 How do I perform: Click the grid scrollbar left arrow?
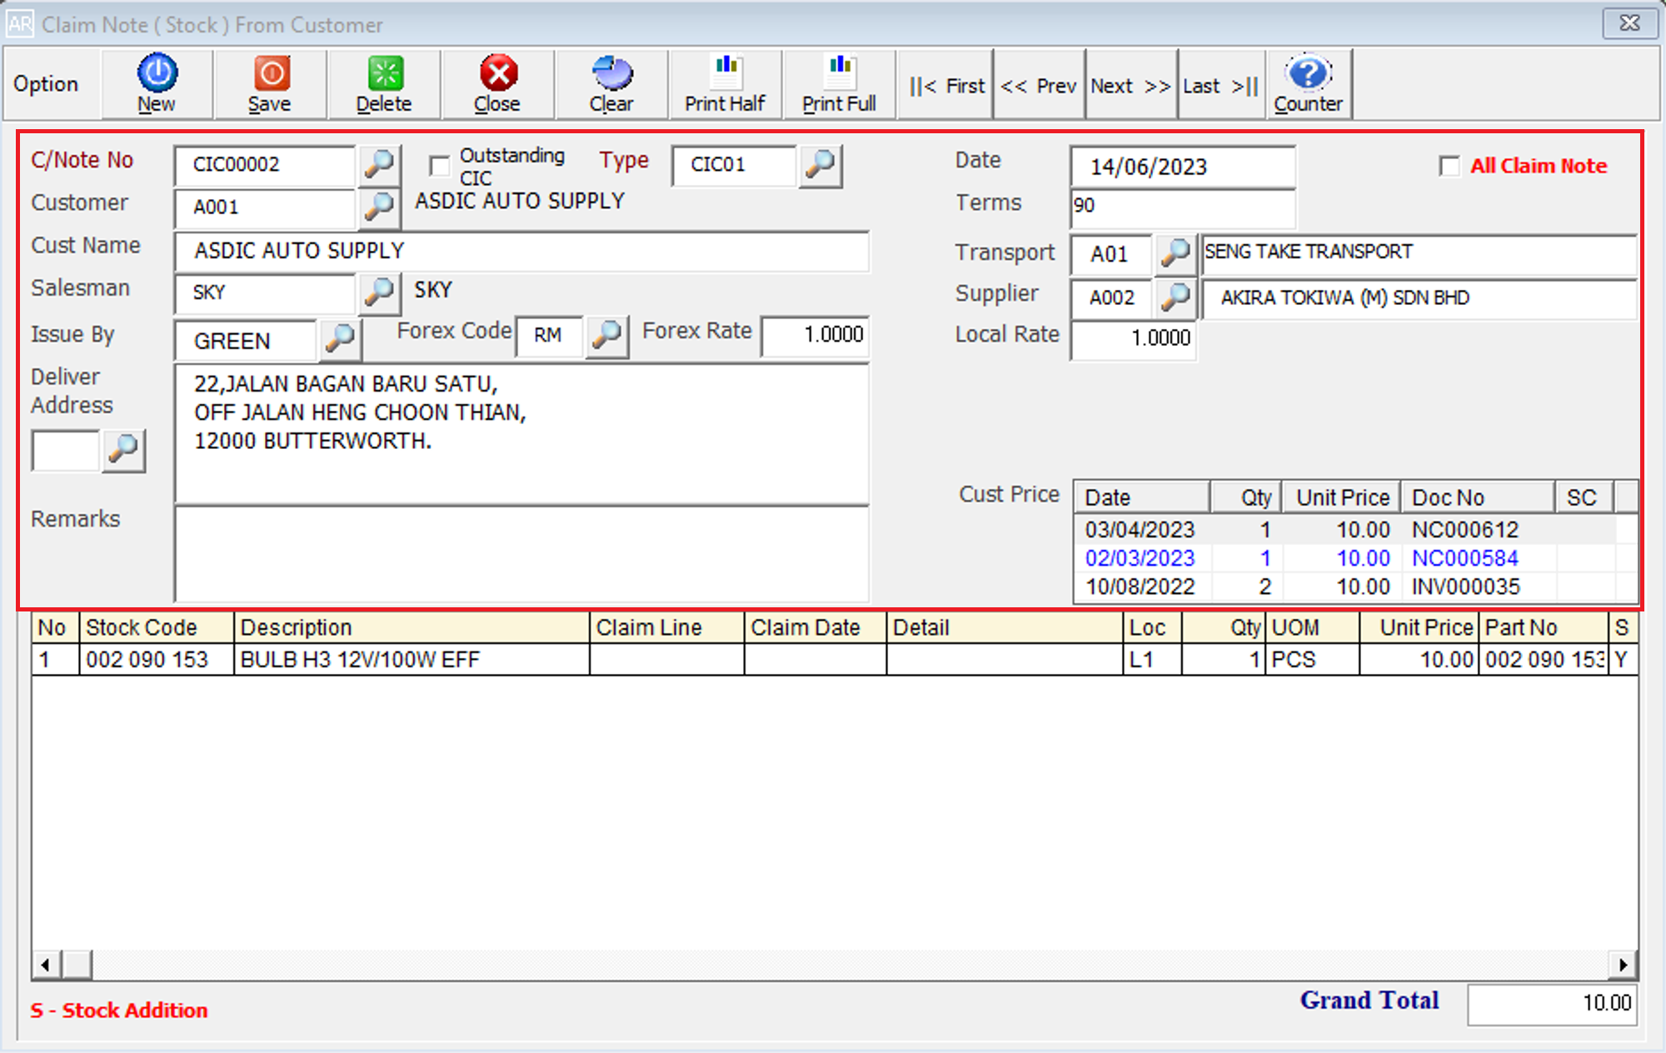pyautogui.click(x=46, y=965)
